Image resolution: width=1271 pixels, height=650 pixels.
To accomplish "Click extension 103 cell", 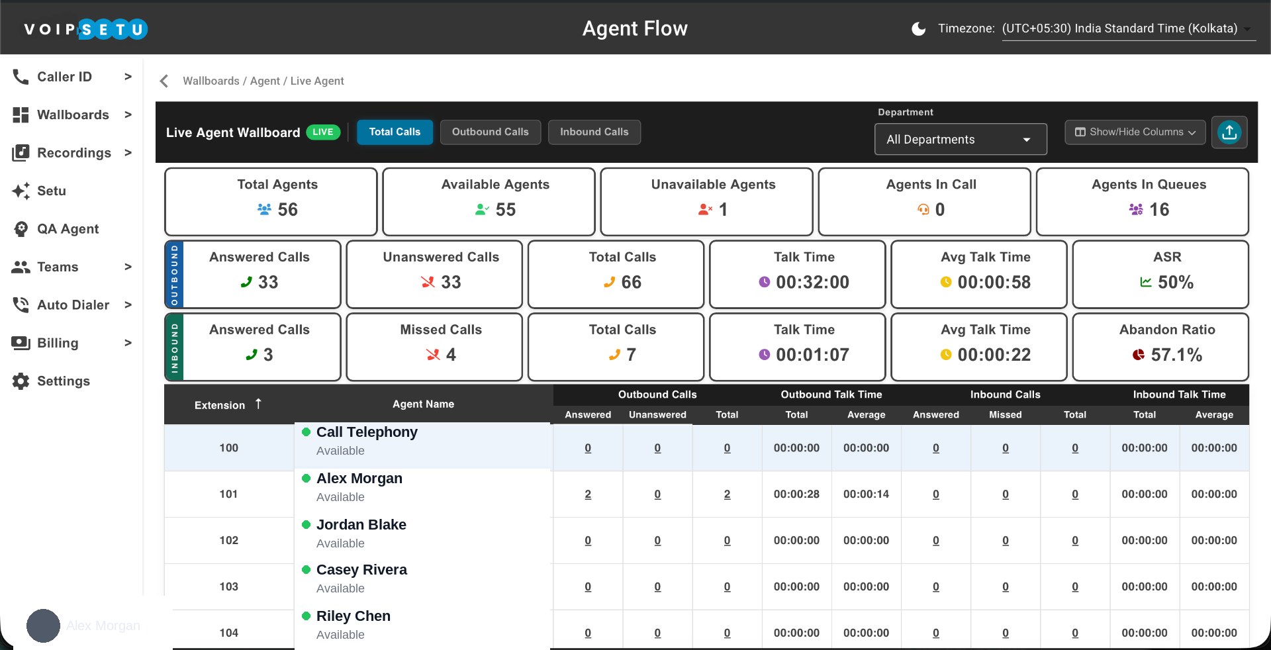I will click(x=229, y=586).
